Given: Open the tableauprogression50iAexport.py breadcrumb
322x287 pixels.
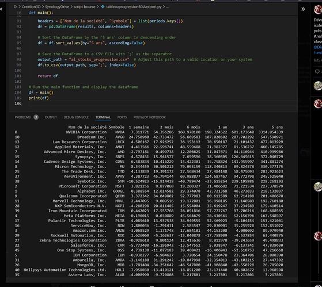Looking at the screenshot, I should click(134, 7).
